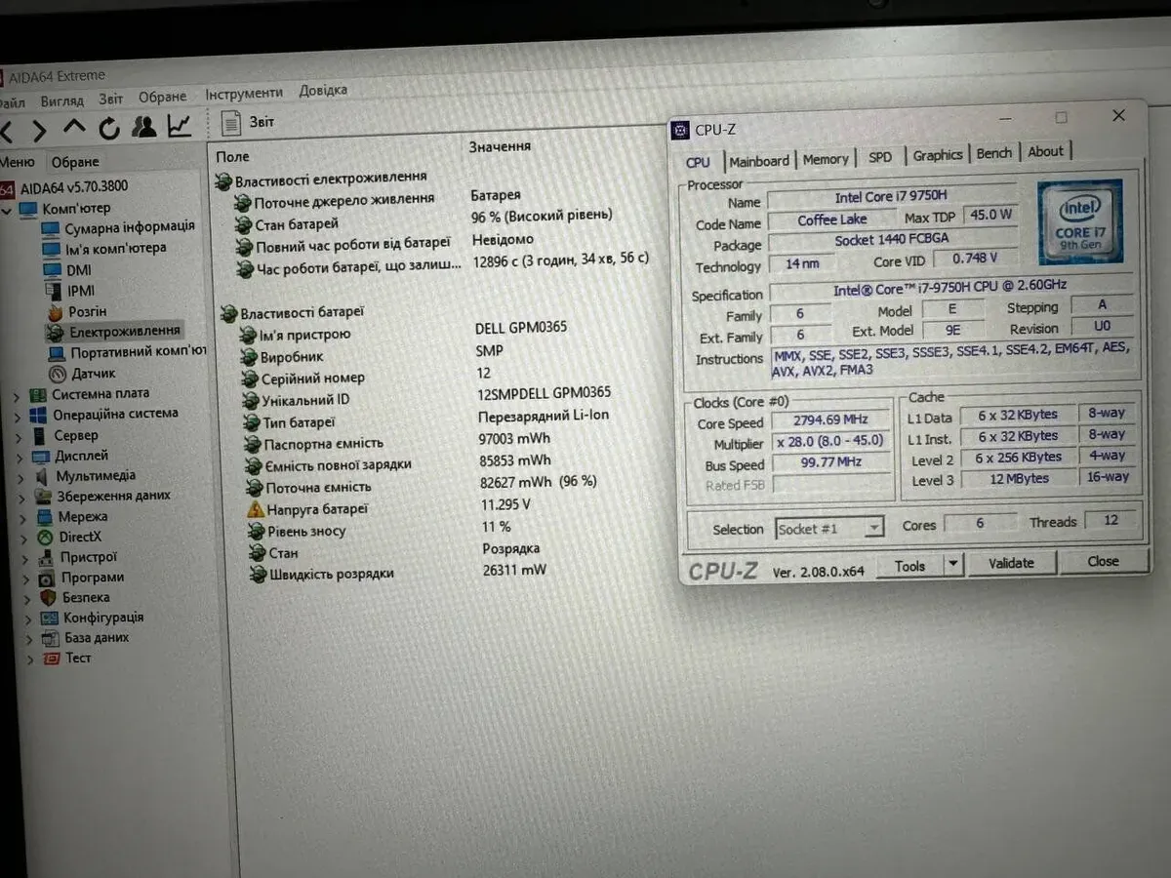Click the Звіт report page icon

click(x=231, y=123)
